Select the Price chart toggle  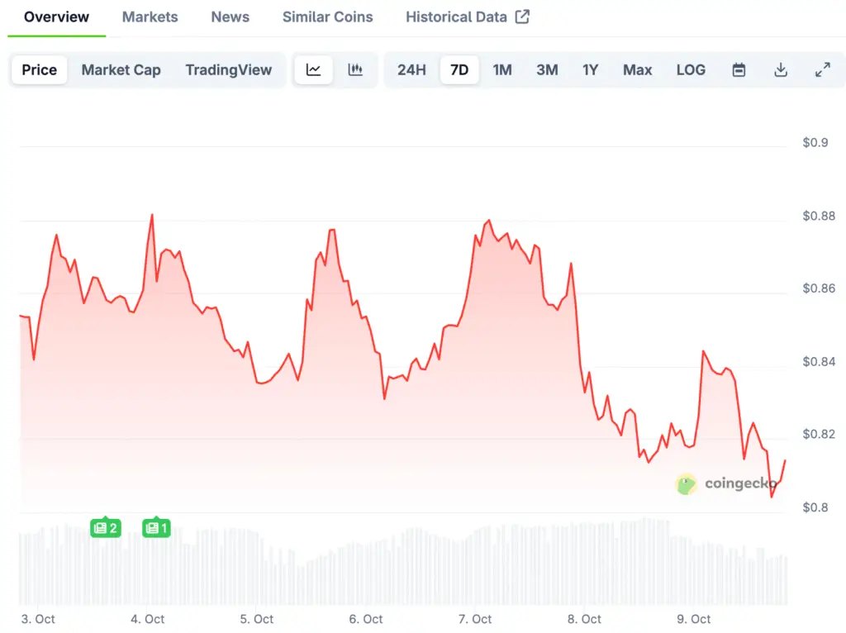39,70
